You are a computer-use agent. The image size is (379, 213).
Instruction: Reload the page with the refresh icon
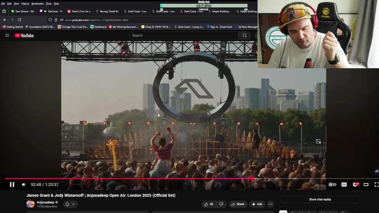tap(20, 20)
